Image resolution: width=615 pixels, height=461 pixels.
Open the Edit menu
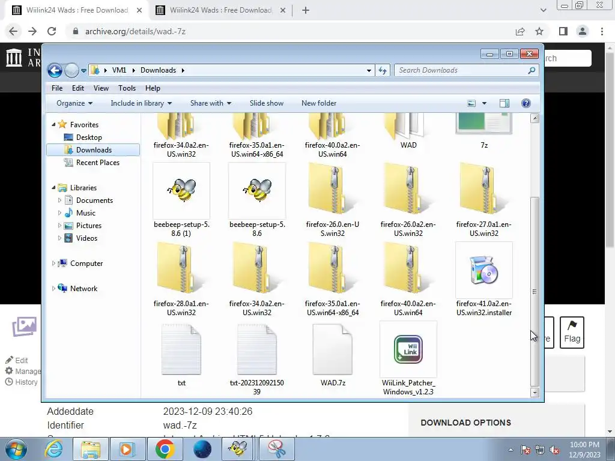pos(77,88)
